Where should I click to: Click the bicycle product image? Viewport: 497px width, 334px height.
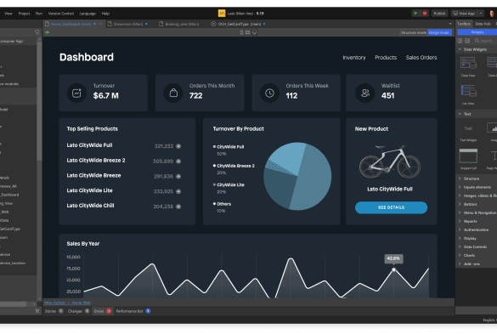point(390,161)
